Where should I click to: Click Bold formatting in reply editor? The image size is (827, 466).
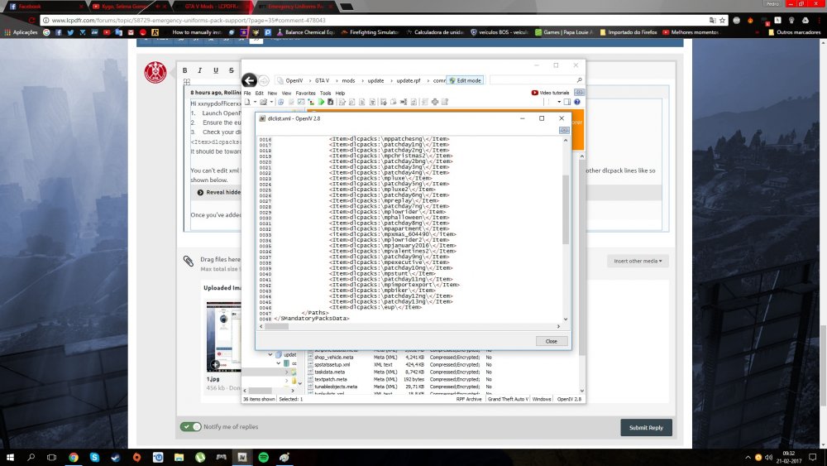pos(184,70)
